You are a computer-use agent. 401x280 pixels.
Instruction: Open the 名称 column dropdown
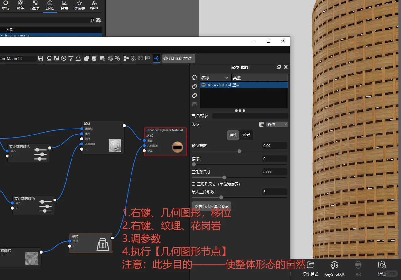point(227,78)
